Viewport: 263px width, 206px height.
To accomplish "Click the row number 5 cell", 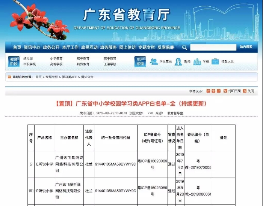I will [31, 164].
